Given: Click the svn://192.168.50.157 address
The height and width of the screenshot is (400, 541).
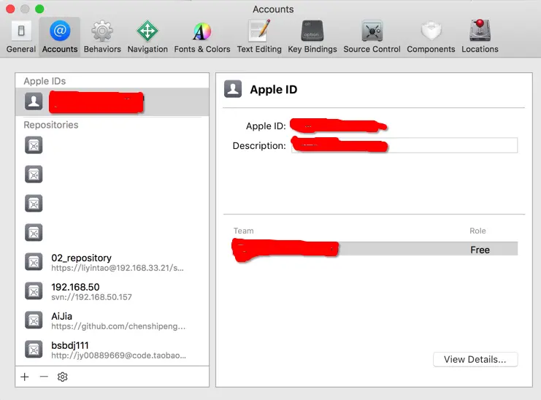Looking at the screenshot, I should pyautogui.click(x=91, y=297).
